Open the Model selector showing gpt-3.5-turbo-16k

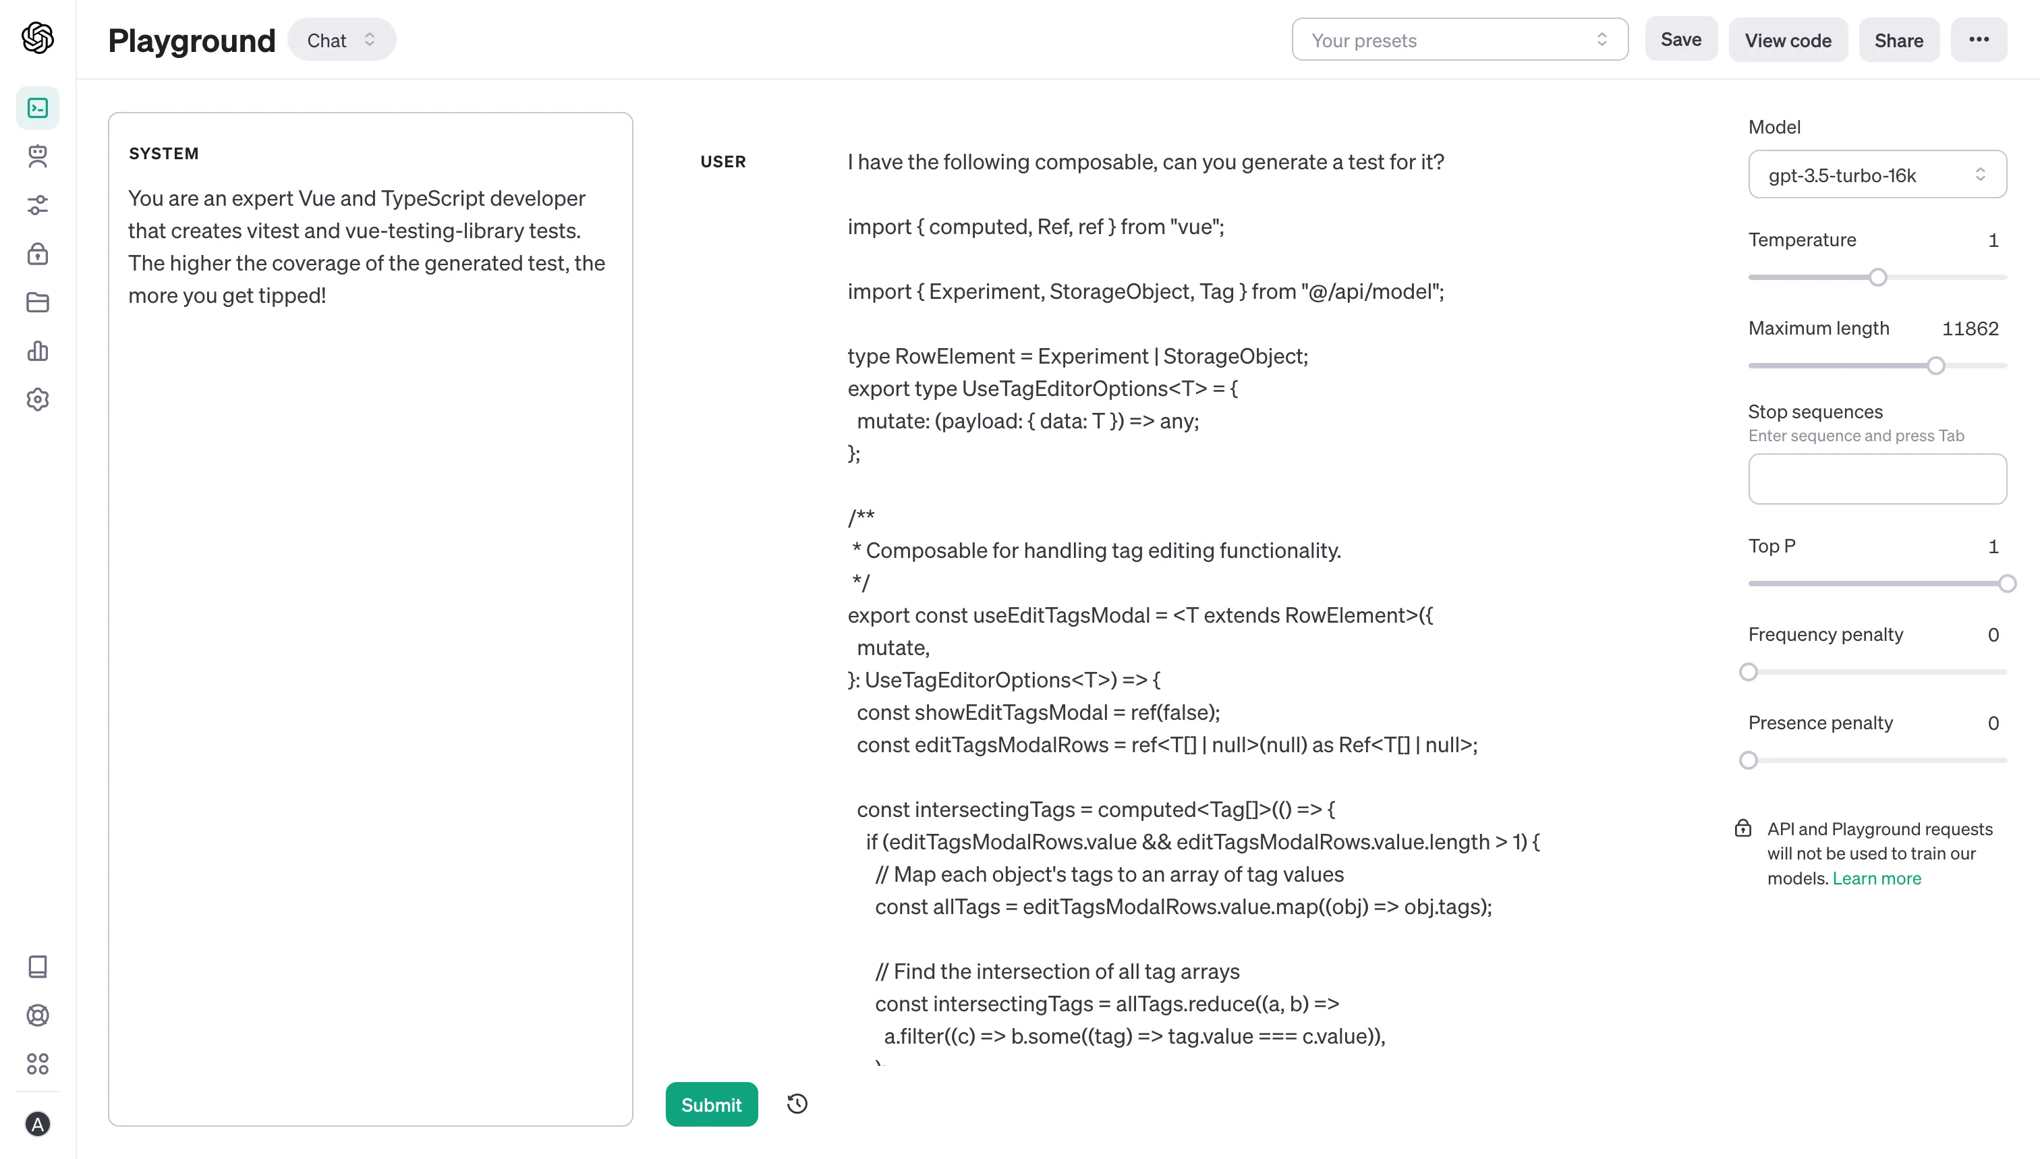tap(1877, 174)
